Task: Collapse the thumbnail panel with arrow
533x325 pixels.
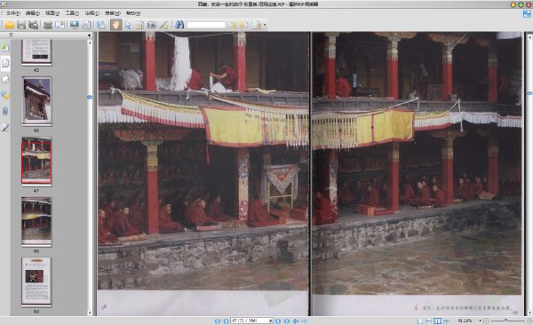Action: pyautogui.click(x=90, y=36)
